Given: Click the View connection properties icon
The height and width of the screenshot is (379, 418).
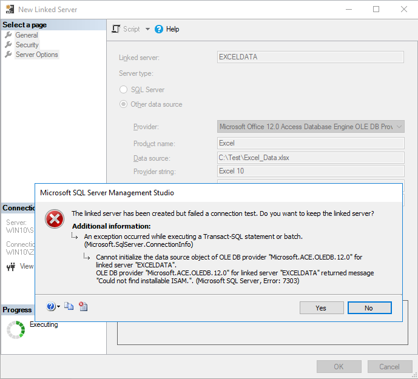Looking at the screenshot, I should coord(11,266).
